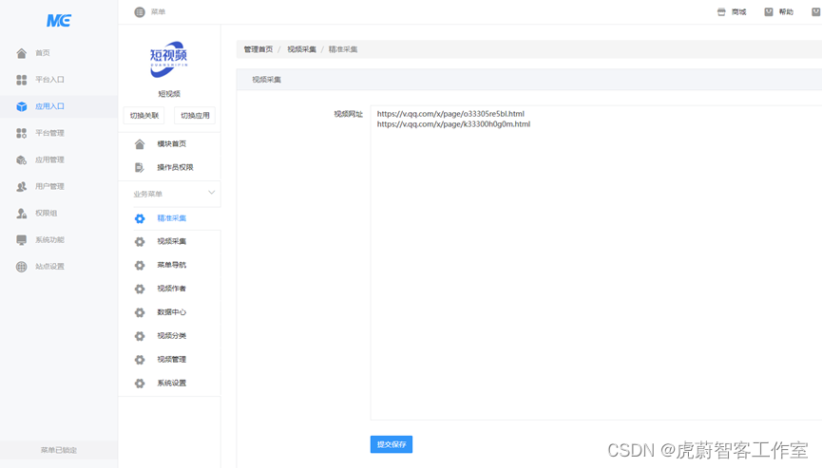The height and width of the screenshot is (468, 822).
Task: Click the 权限组 icon
Action: (22, 213)
